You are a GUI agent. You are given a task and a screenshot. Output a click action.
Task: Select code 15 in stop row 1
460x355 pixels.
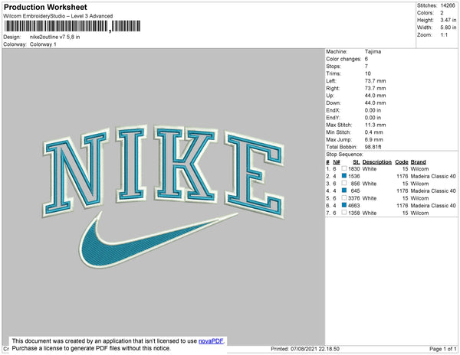pyautogui.click(x=405, y=169)
